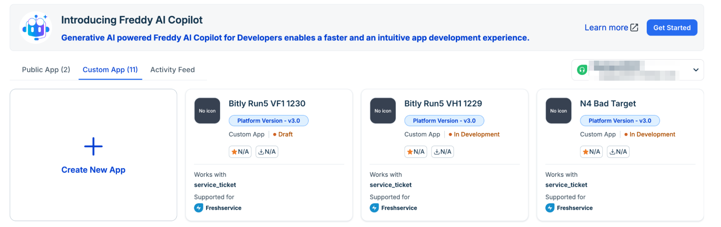Click the external link icon beside Learn more
Image resolution: width=721 pixels, height=227 pixels.
tap(634, 27)
